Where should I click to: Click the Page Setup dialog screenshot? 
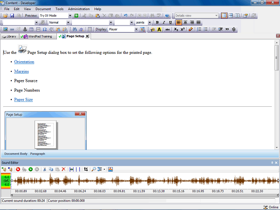(45, 130)
